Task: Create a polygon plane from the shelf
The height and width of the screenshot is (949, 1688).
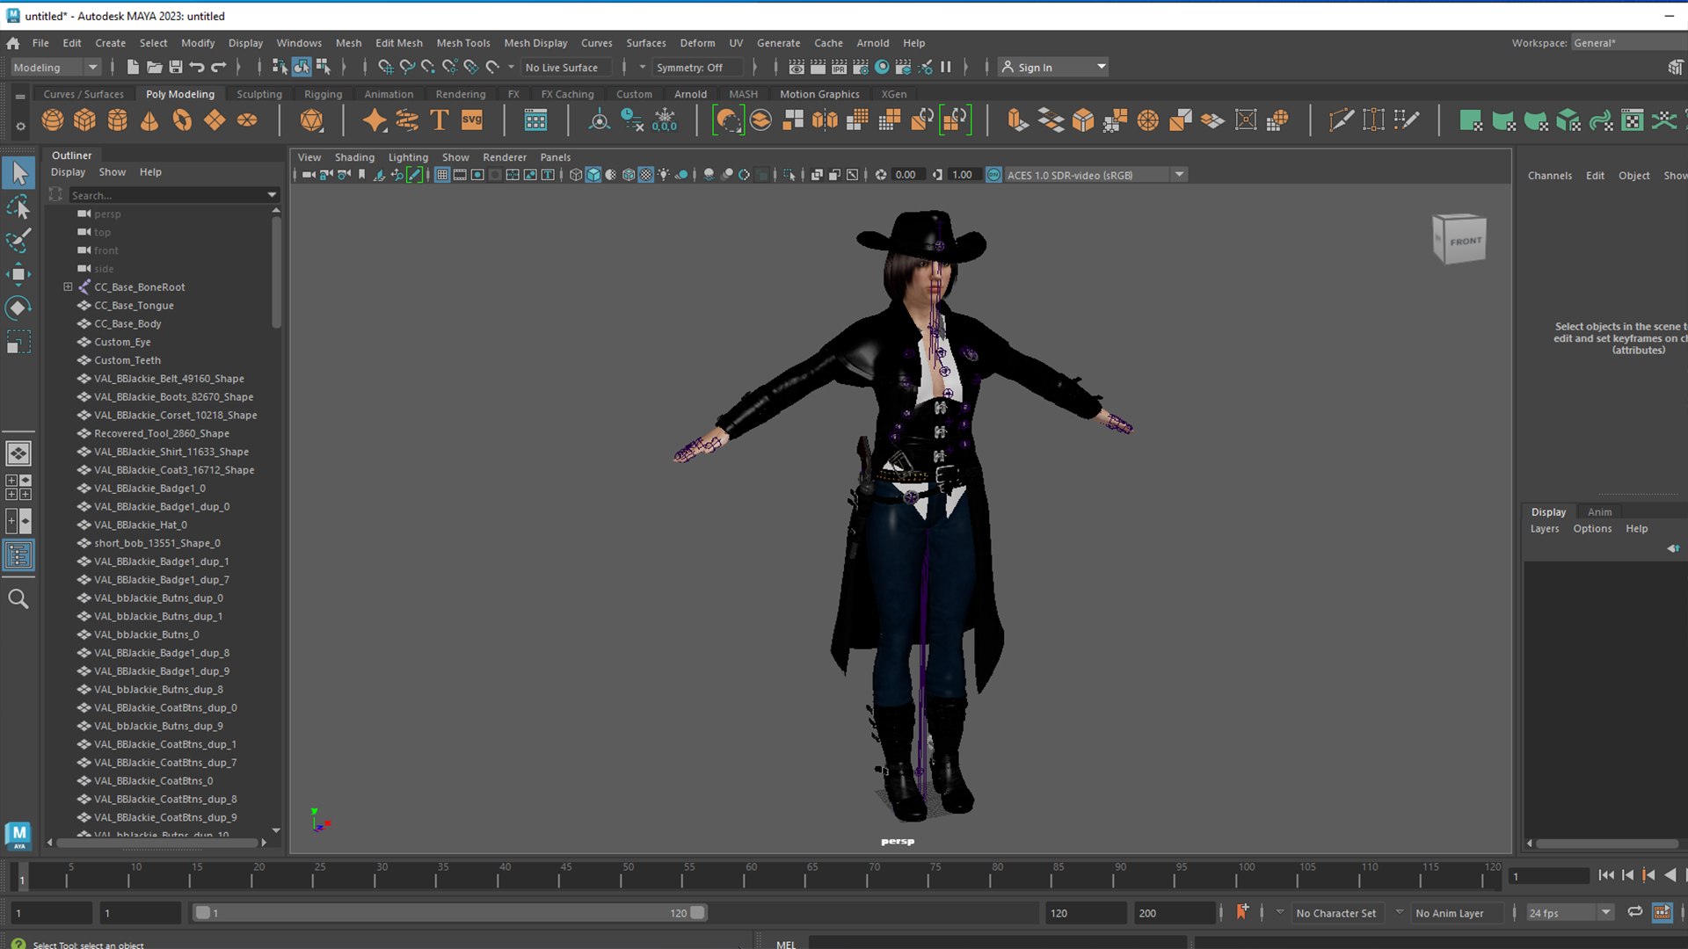Action: click(x=215, y=120)
